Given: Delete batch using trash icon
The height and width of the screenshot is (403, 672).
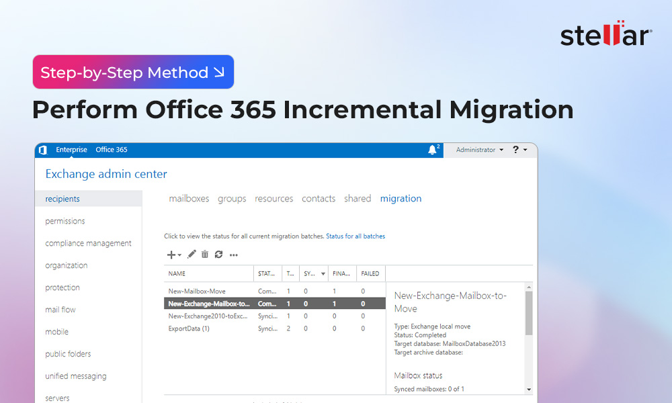Looking at the screenshot, I should pos(205,255).
